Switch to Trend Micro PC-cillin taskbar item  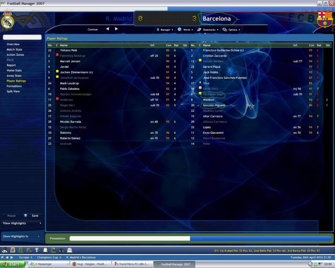[132, 264]
